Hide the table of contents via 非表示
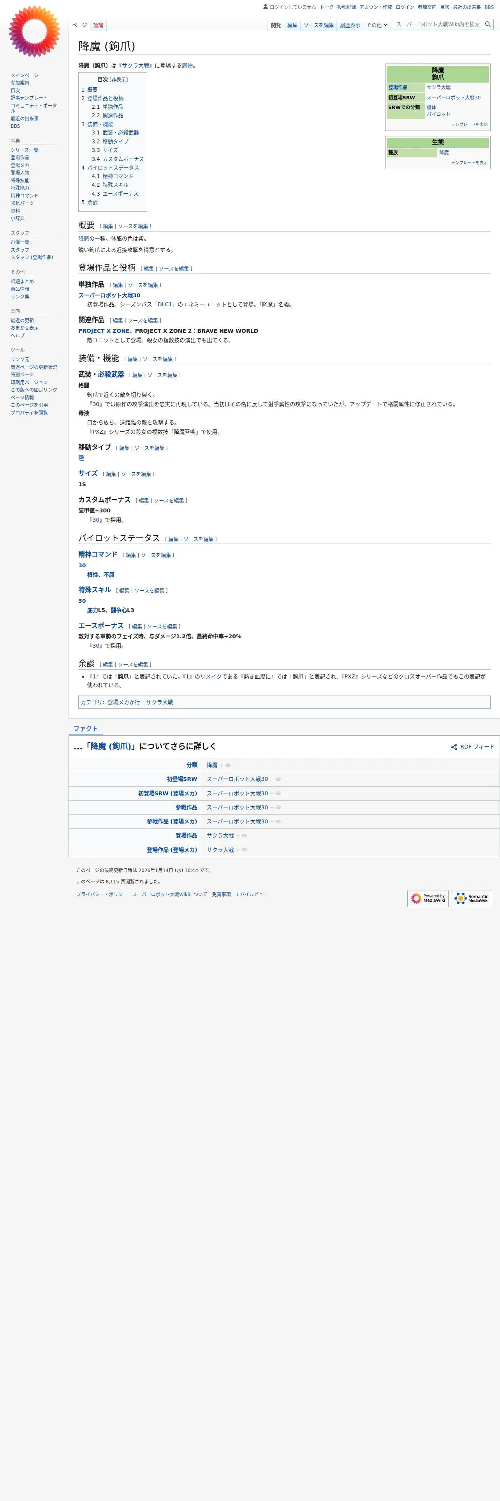 [119, 80]
